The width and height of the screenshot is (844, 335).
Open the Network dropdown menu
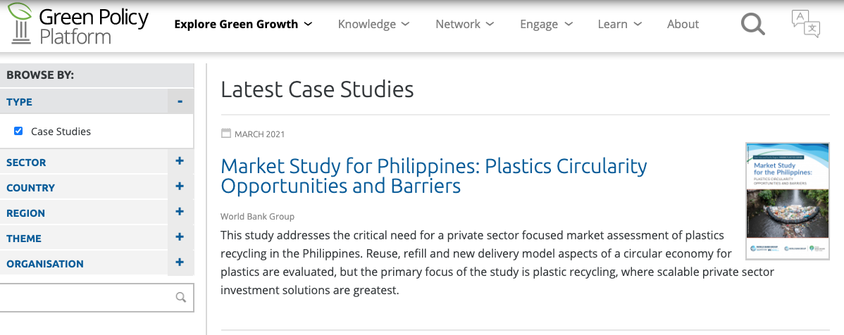pyautogui.click(x=464, y=25)
